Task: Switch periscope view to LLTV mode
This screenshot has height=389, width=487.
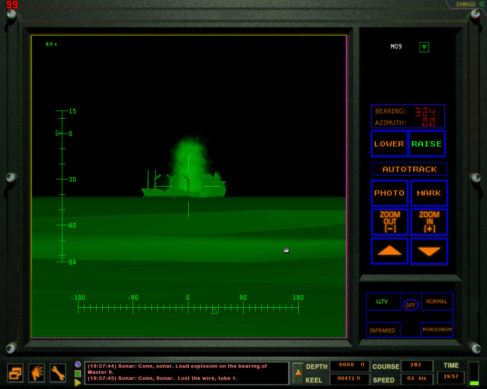Action: pos(382,302)
